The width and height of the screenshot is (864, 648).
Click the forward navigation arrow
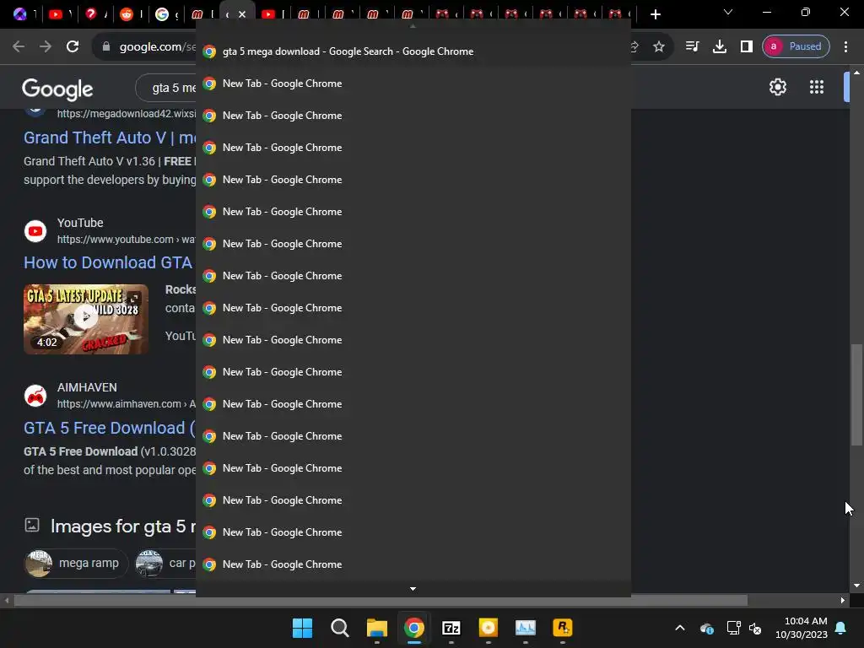pyautogui.click(x=46, y=46)
